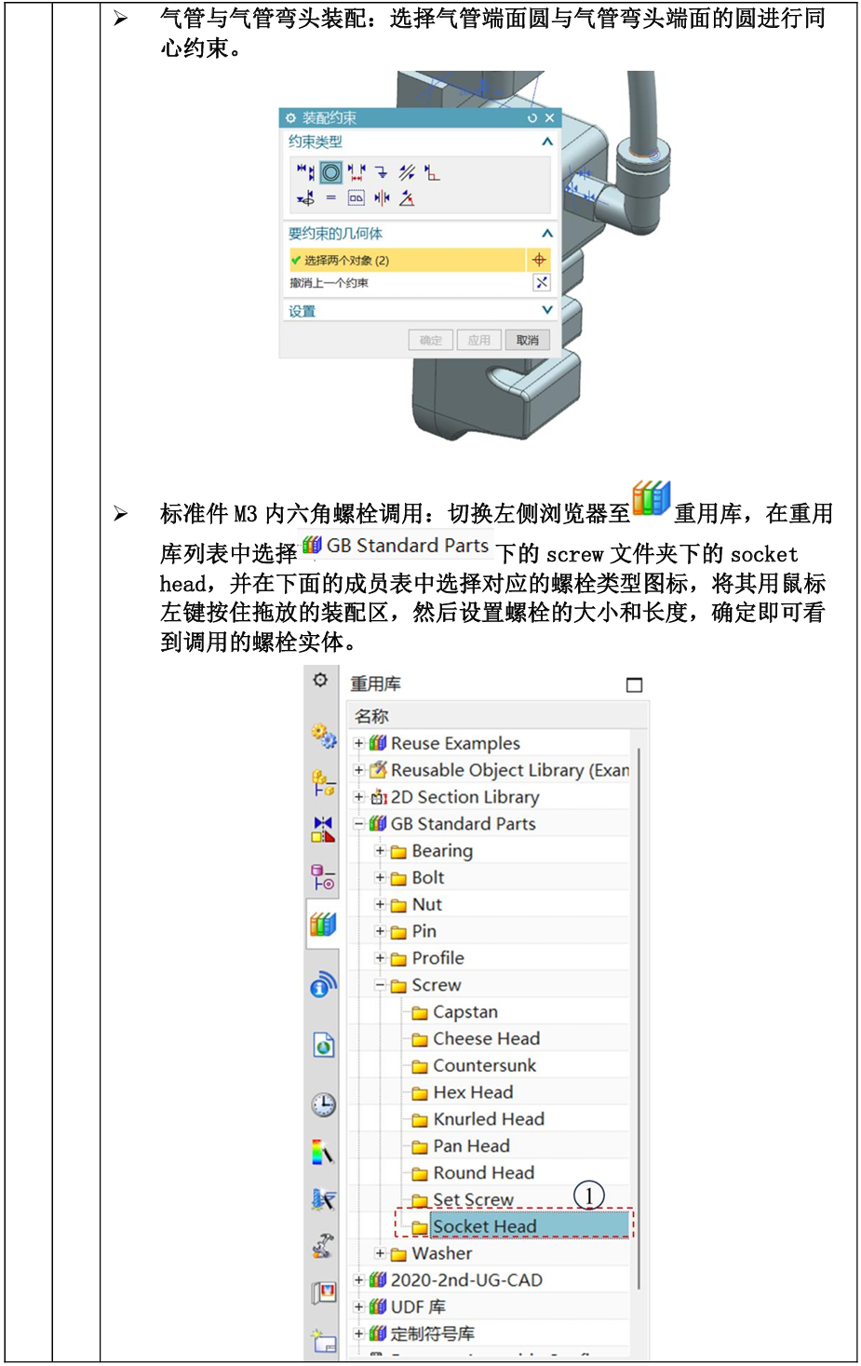Click the 应用 button
This screenshot has width=861, height=1366.
[478, 340]
